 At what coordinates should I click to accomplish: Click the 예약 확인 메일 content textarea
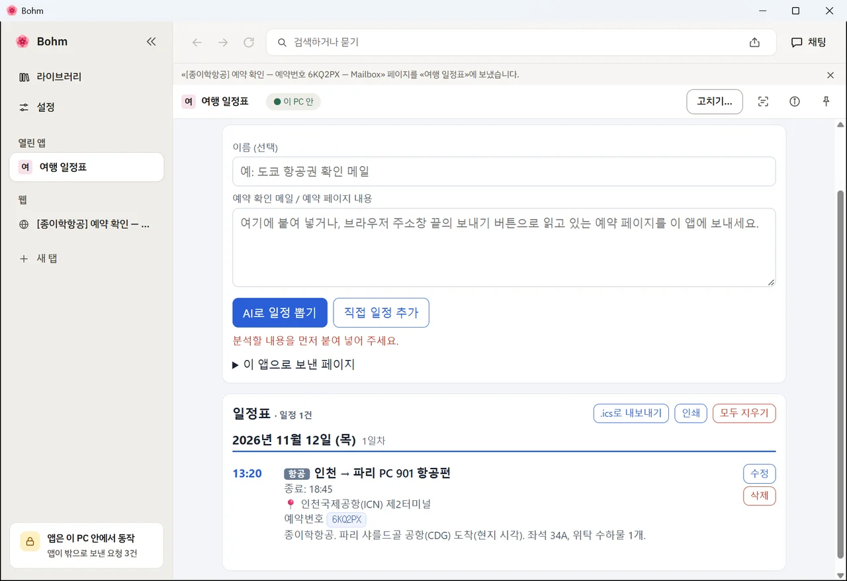pos(504,247)
